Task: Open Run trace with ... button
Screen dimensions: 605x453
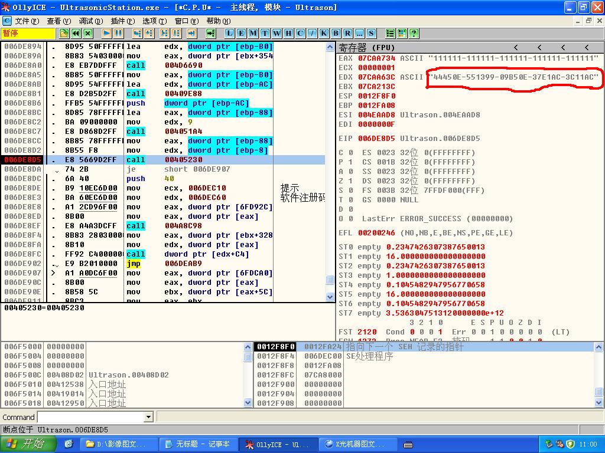Action: coord(359,34)
